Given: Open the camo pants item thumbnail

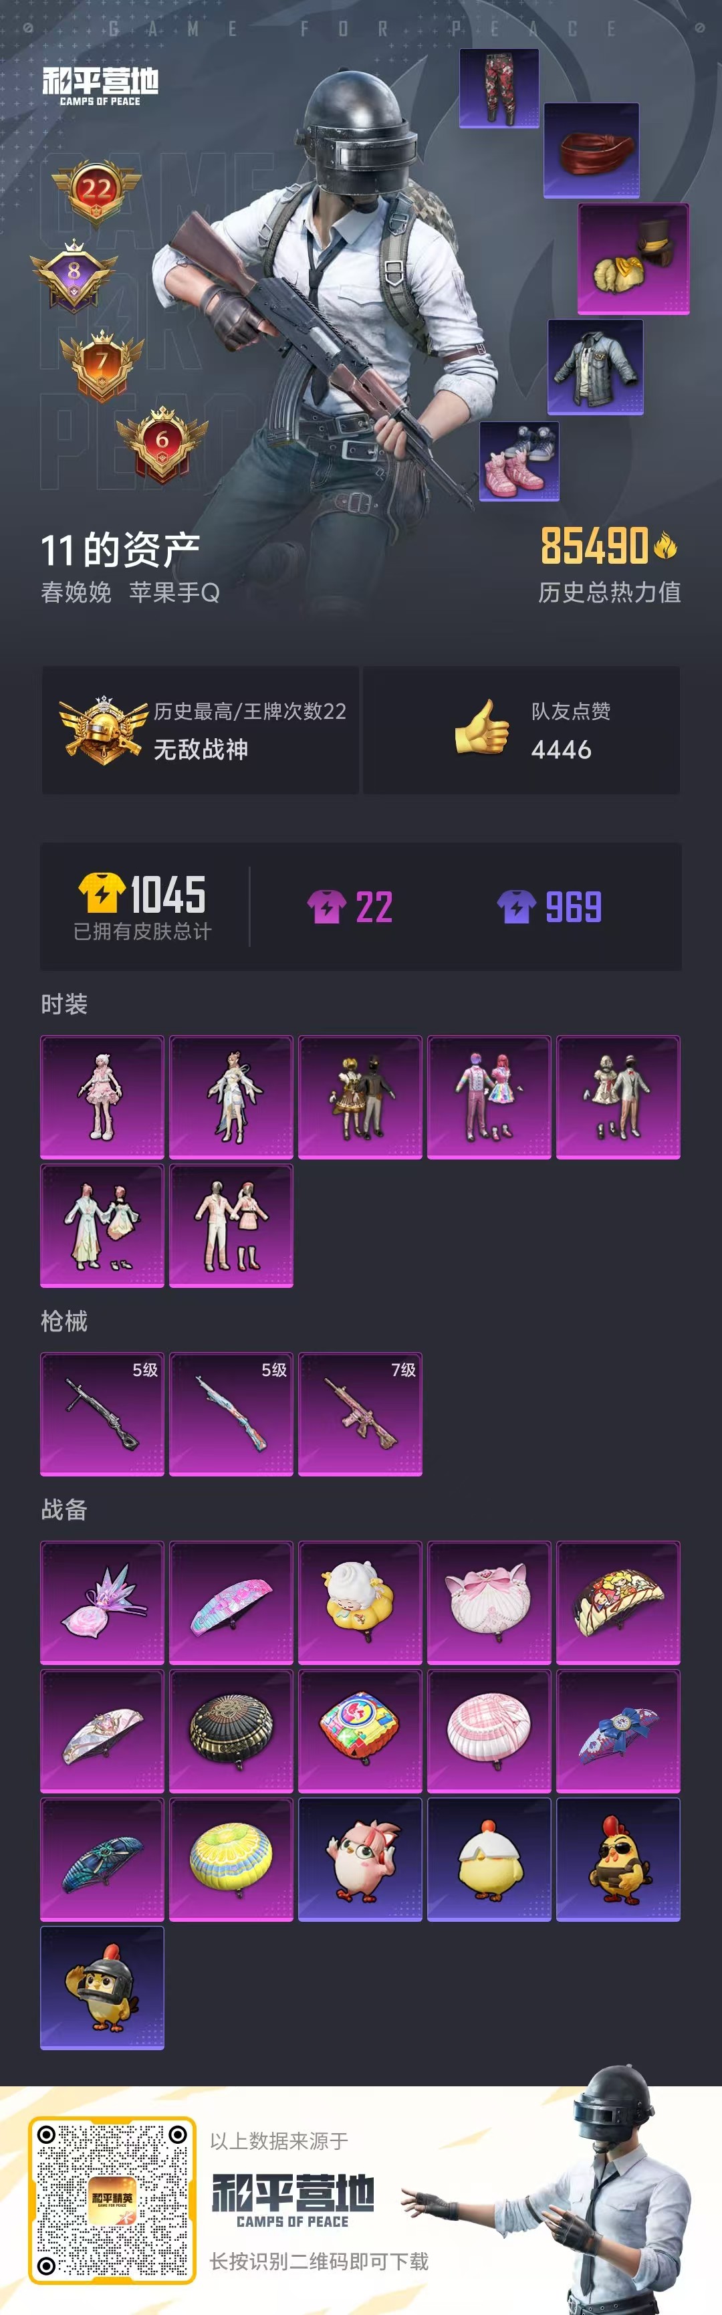Looking at the screenshot, I should coord(499,88).
